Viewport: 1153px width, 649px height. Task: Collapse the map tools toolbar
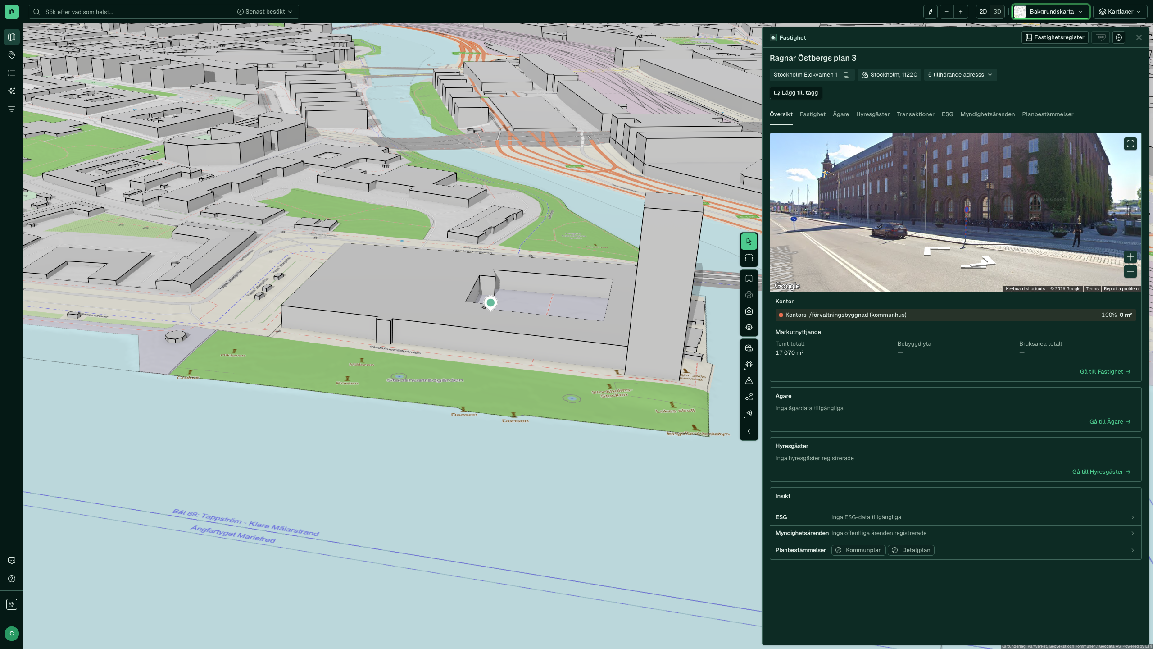[749, 432]
